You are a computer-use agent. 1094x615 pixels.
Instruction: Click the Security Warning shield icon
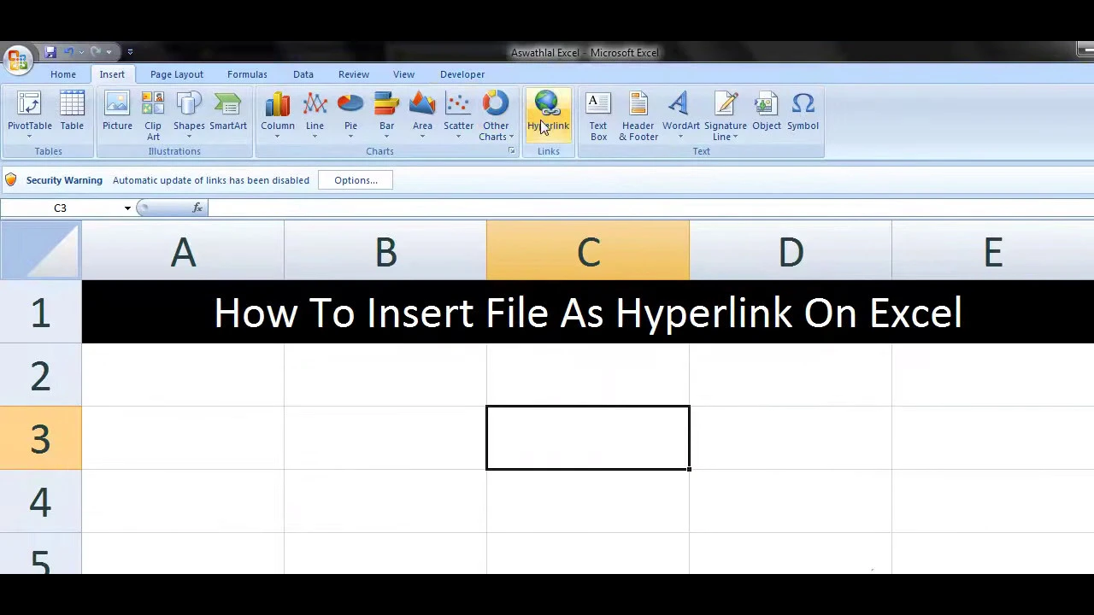point(10,180)
